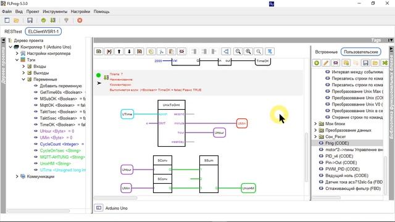Open the Инструменты menu
Image resolution: width=395 pixels, height=222 pixels.
click(55, 12)
